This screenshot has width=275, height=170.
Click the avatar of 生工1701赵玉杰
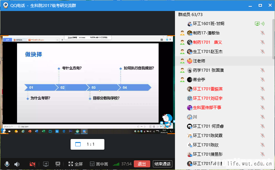[190, 52]
